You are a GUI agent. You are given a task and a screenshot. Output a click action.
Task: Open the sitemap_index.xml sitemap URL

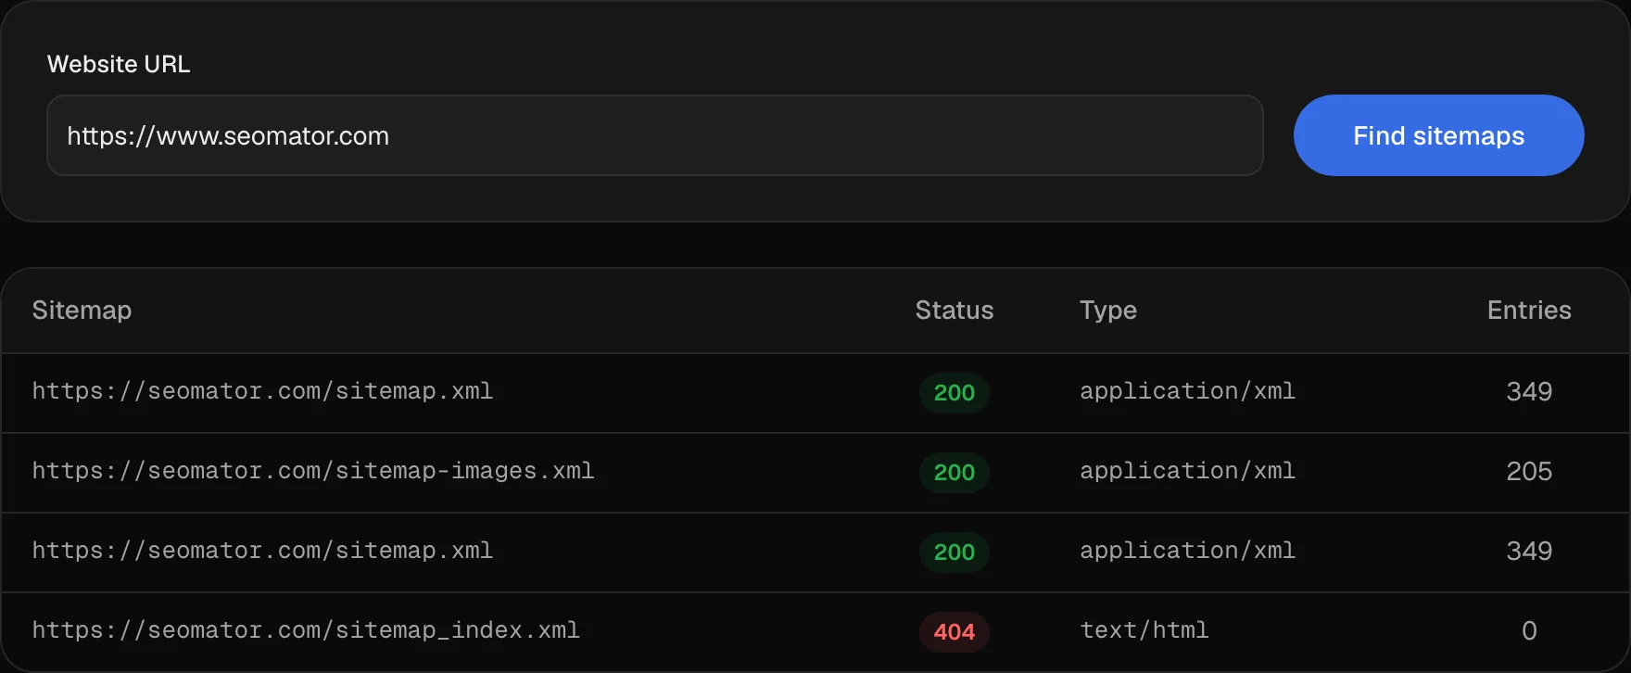(306, 630)
